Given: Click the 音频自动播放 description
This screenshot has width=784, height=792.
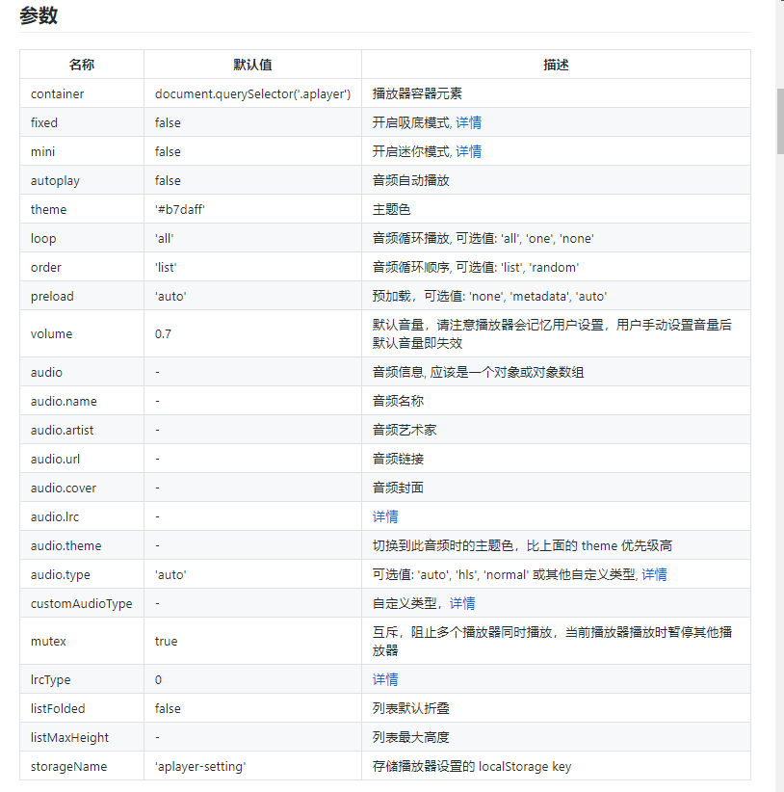Looking at the screenshot, I should tap(411, 180).
